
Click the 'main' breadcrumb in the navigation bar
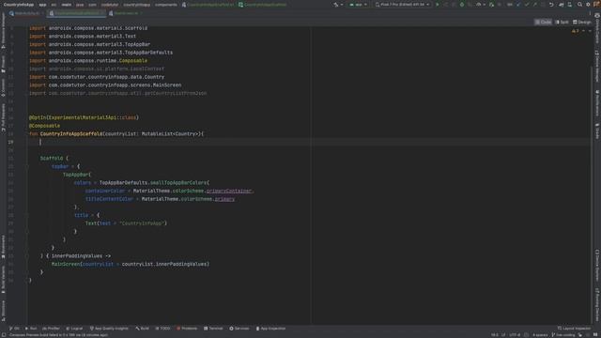click(67, 5)
